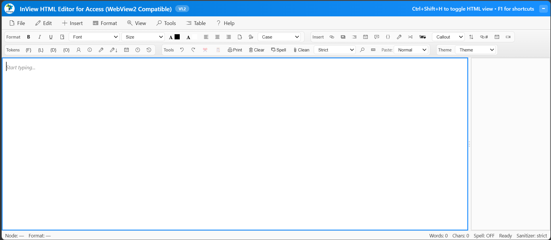551x240 pixels.
Task: Click the history clock icon in the Tokens toolbar
Action: [149, 50]
